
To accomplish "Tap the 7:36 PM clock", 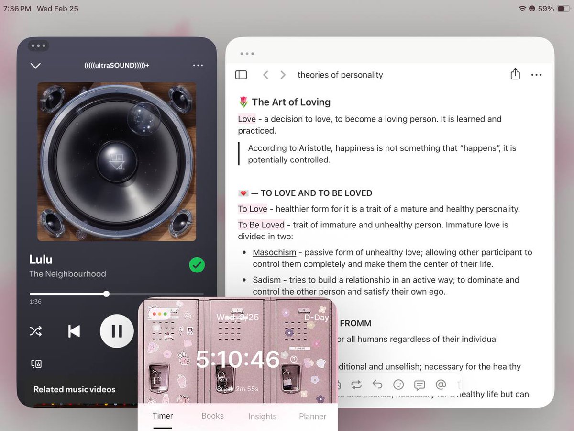I will (x=17, y=9).
